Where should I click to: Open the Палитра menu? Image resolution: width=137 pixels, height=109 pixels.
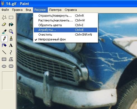pyautogui.click(x=55, y=10)
